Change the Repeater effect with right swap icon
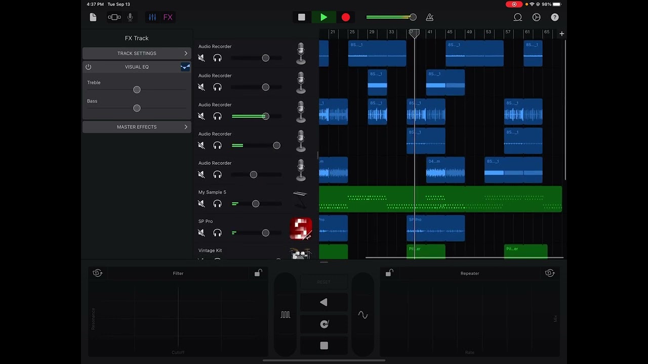This screenshot has width=648, height=364. (x=550, y=273)
